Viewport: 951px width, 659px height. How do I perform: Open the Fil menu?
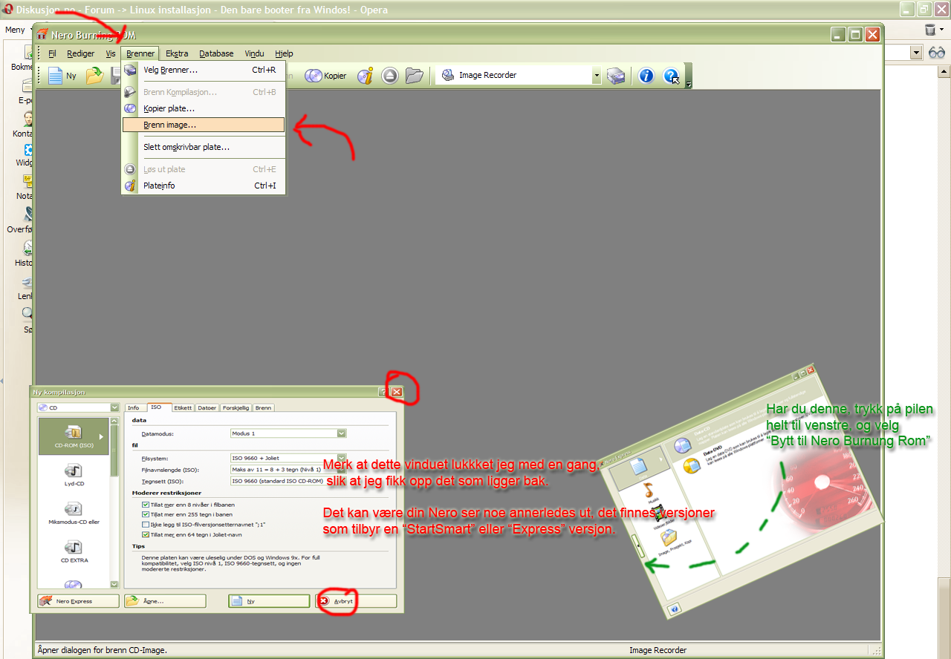(x=52, y=53)
